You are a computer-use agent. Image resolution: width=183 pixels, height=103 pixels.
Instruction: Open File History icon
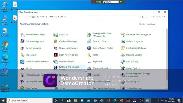point(22,55)
